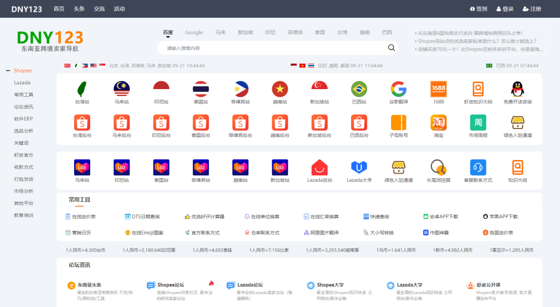Viewport: 560px width, 307px height.
Task: Select 软件ERP in the left sidebar
Action: (23, 119)
